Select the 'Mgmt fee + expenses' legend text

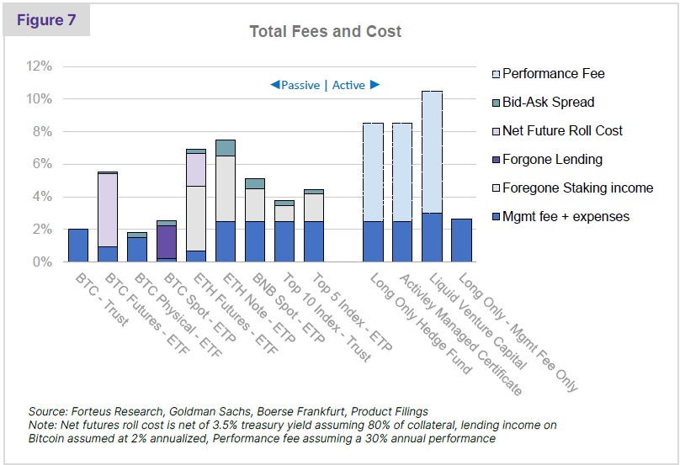point(566,216)
